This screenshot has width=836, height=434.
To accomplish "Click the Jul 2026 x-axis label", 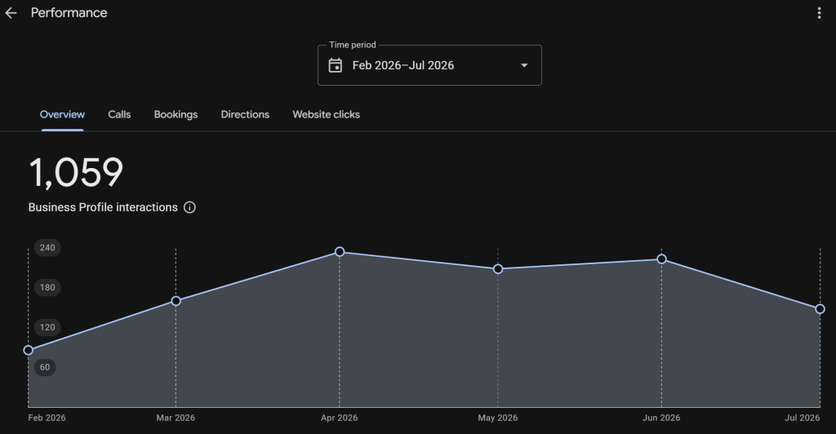I will tap(803, 418).
